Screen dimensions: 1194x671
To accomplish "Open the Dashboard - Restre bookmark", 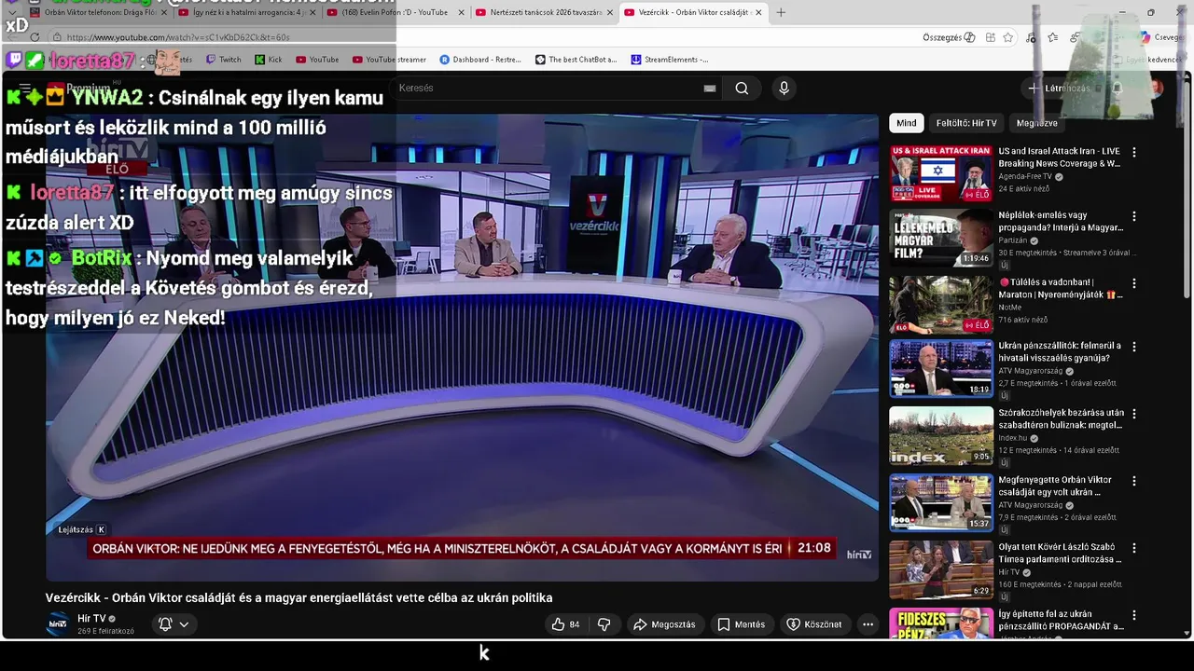I will pyautogui.click(x=479, y=60).
